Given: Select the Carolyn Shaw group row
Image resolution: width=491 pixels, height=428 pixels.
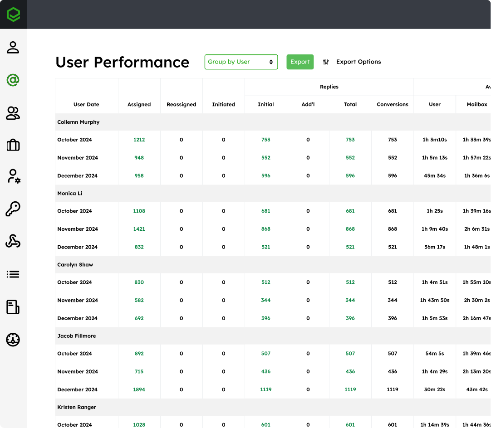Looking at the screenshot, I should (x=273, y=265).
